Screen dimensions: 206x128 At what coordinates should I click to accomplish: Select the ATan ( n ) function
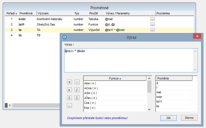(x=115, y=98)
